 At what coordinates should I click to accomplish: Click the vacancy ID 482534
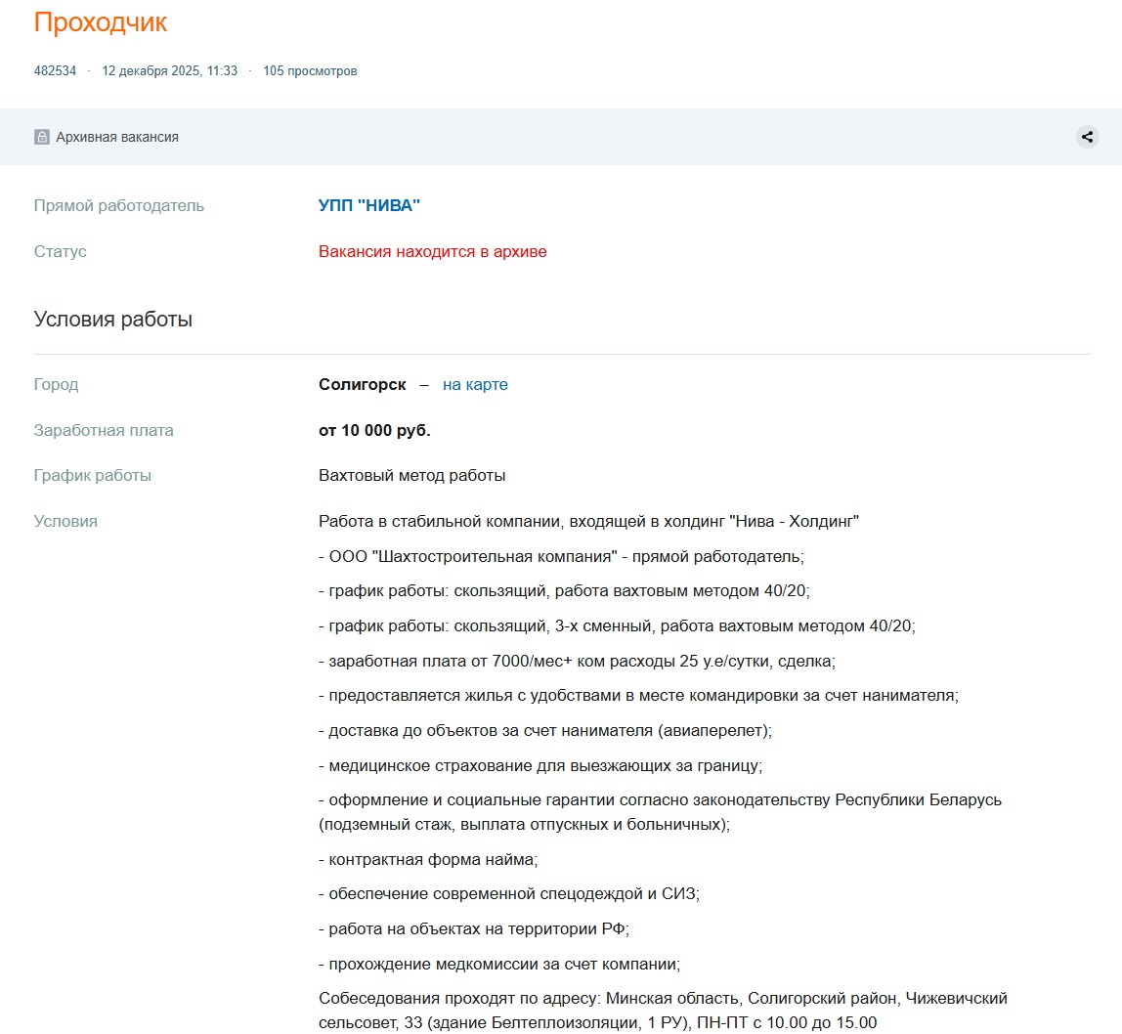(x=55, y=70)
